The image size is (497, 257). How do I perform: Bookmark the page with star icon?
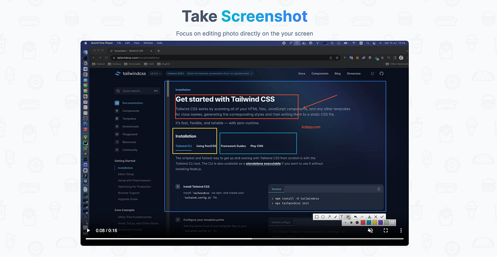(x=337, y=58)
